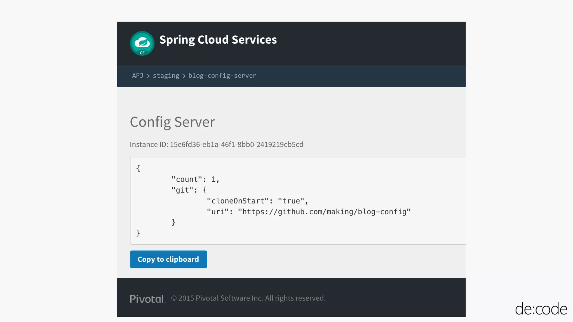This screenshot has height=322, width=573.
Task: Click the final closing brace of JSON
Action: click(138, 233)
